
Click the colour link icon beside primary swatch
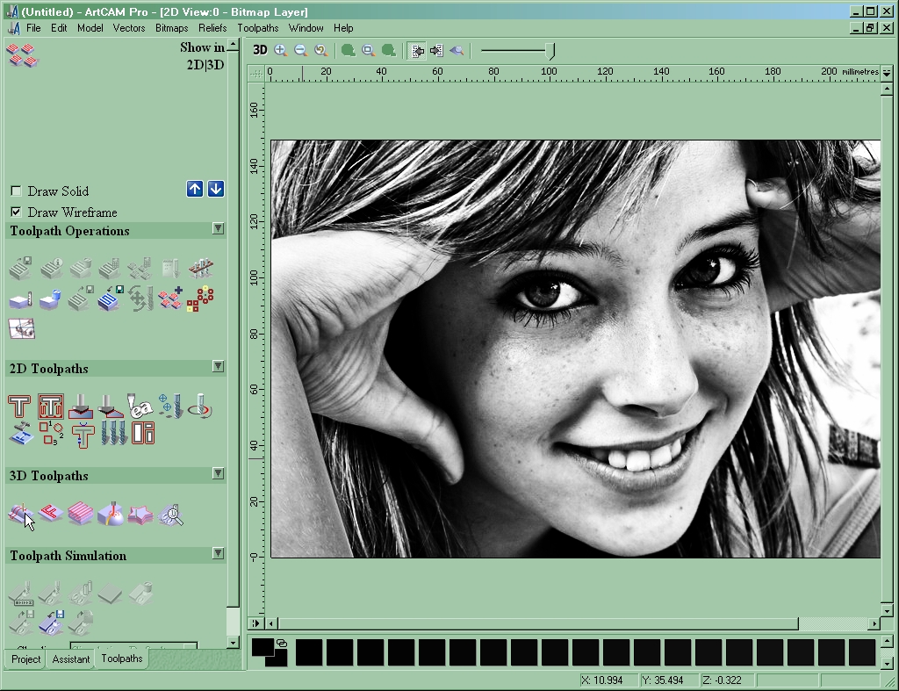tap(282, 643)
